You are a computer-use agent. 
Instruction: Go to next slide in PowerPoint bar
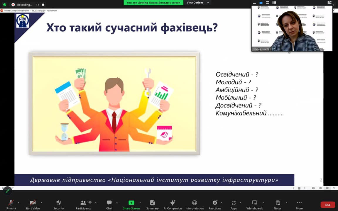pos(305,188)
